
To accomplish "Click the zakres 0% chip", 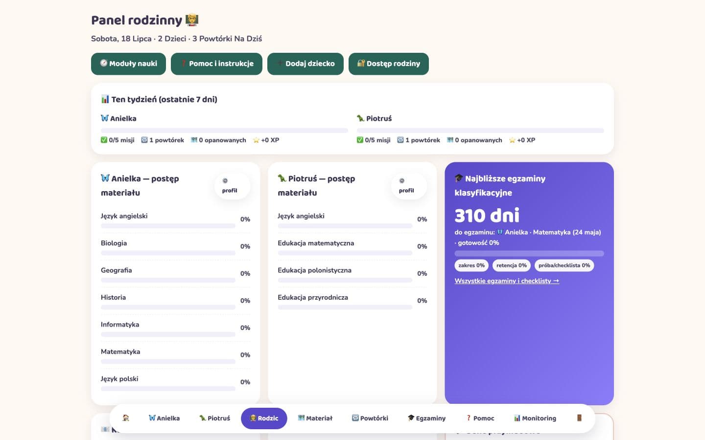I will (471, 265).
